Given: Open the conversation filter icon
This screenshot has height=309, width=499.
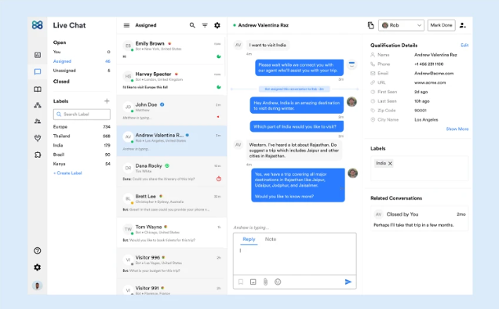Looking at the screenshot, I should [x=205, y=25].
